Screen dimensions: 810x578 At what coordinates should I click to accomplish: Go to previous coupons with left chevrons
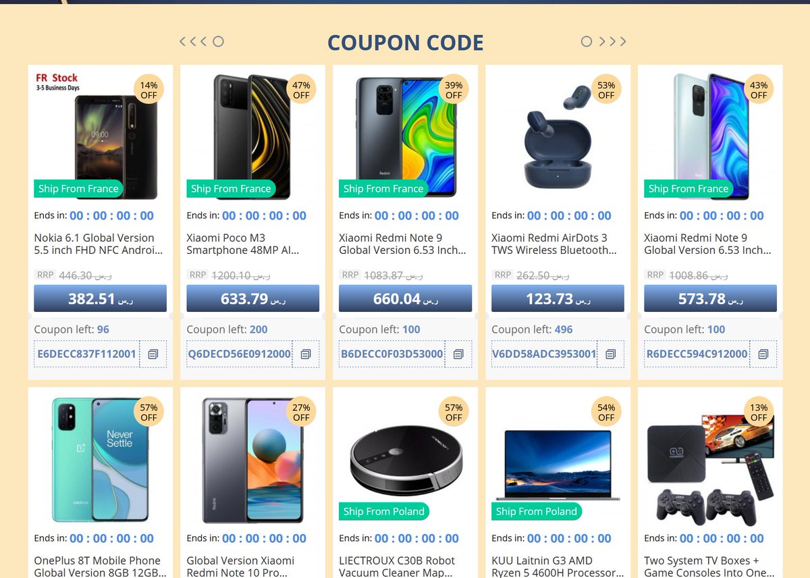pos(193,41)
